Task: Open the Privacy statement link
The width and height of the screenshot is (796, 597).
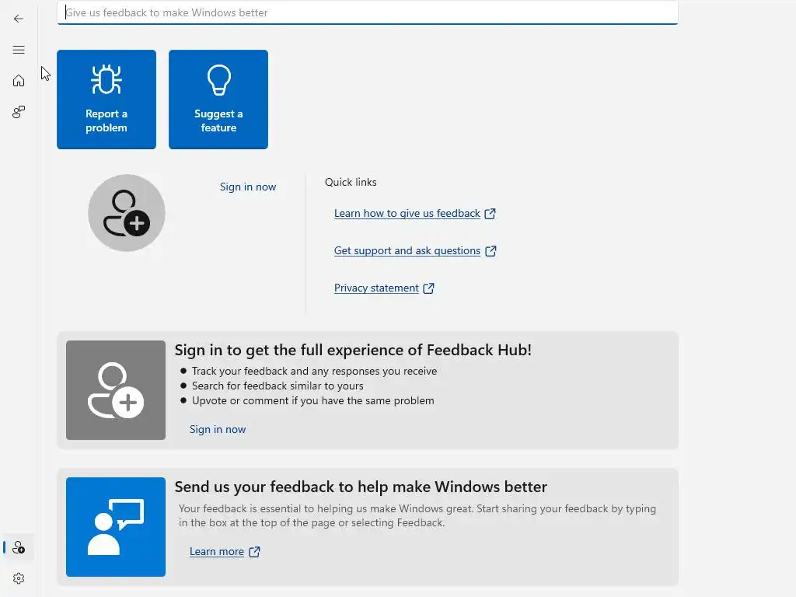Action: click(376, 288)
